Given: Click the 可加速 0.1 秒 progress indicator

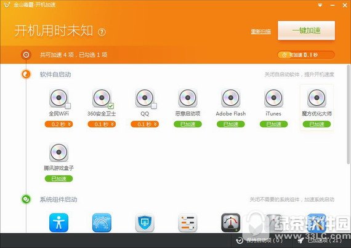Looking at the screenshot, I should point(306,55).
